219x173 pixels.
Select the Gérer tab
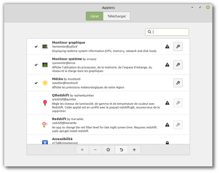(x=95, y=16)
